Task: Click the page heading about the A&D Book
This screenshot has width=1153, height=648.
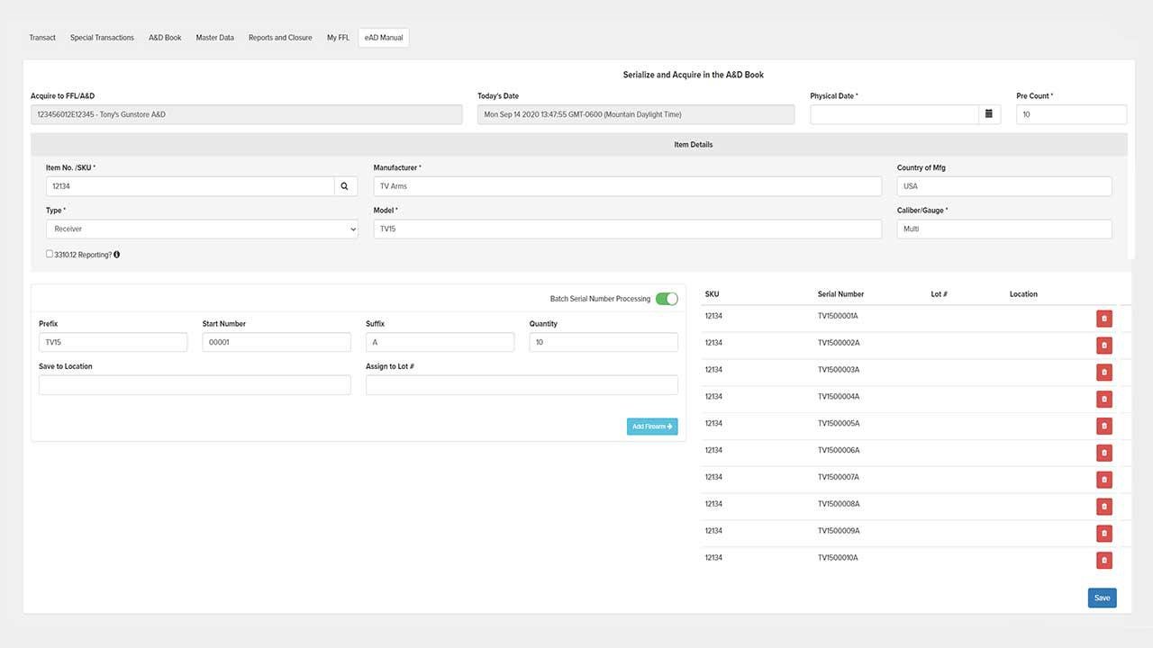Action: 694,75
